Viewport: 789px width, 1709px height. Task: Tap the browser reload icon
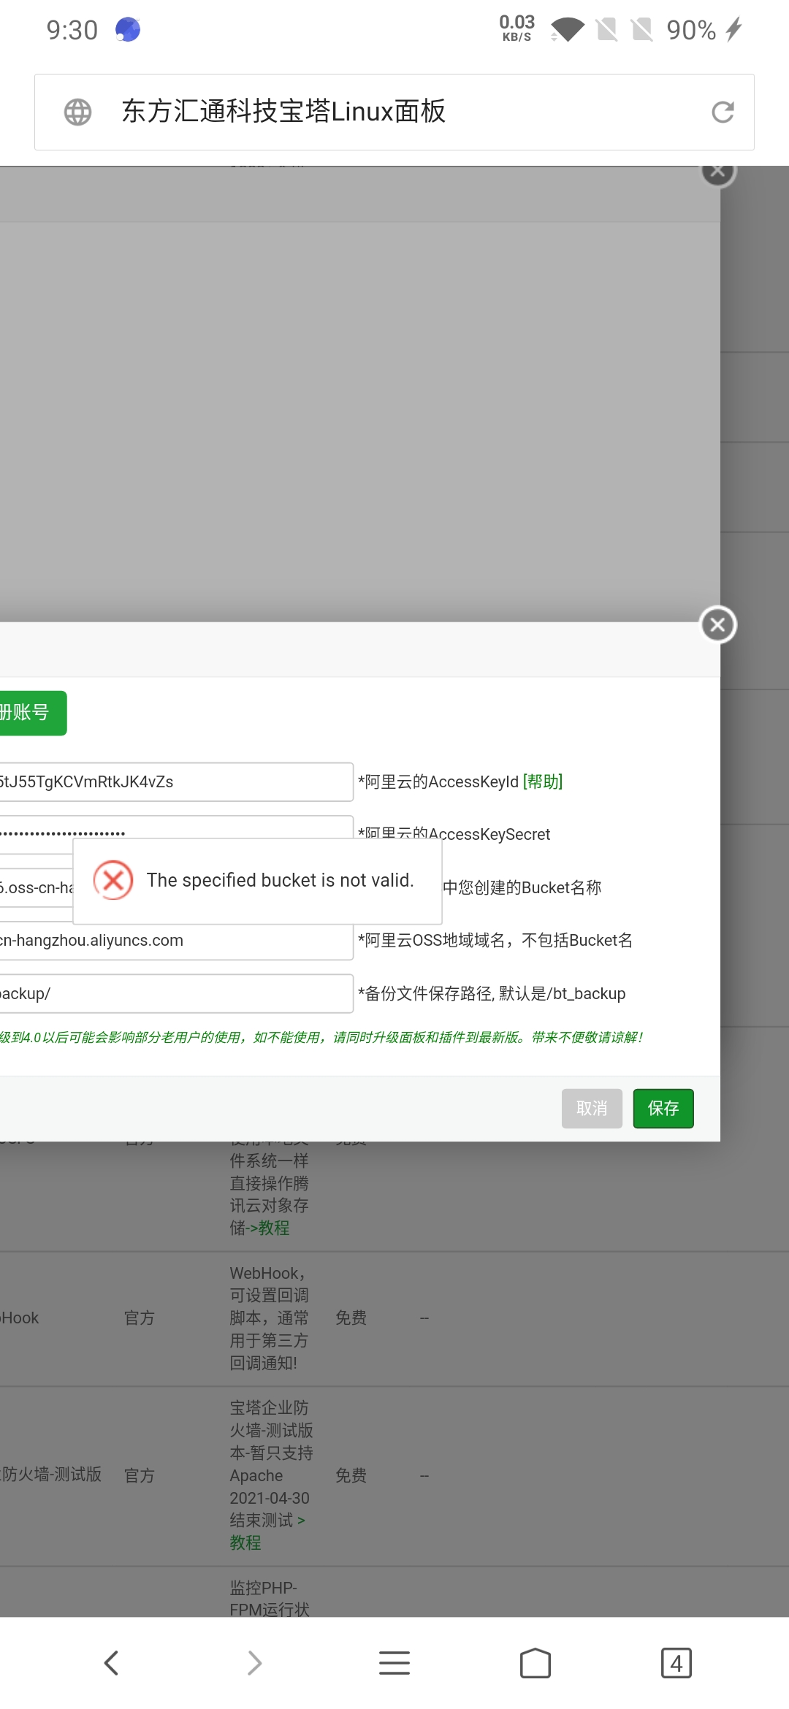[x=723, y=112]
